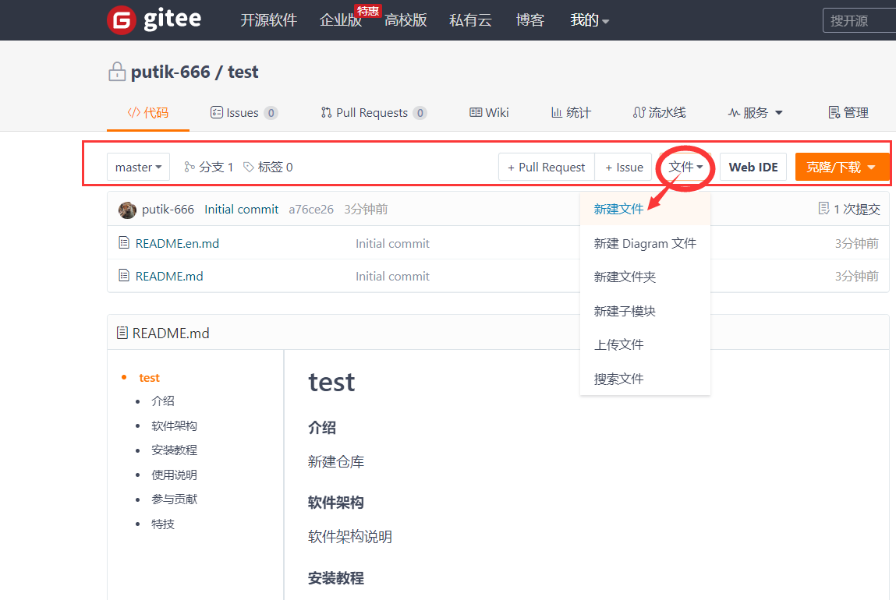This screenshot has height=600, width=896.
Task: Click the tag icon beside 标签 0
Action: tap(249, 167)
